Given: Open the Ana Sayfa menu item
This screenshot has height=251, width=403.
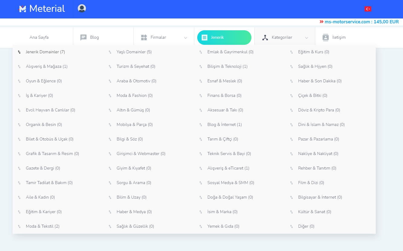Looking at the screenshot, I should pos(39,38).
